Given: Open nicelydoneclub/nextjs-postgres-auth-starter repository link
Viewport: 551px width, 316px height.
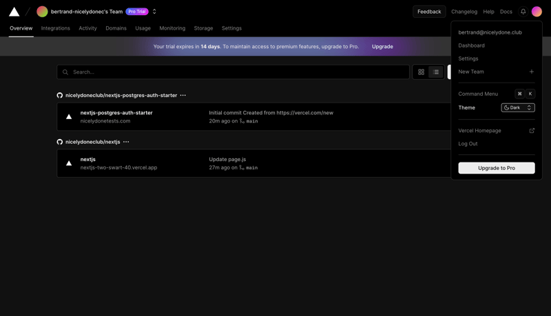Looking at the screenshot, I should [121, 95].
